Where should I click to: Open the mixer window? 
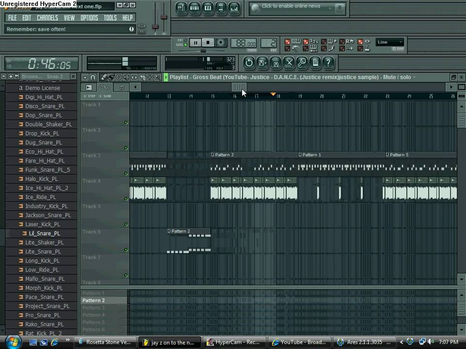[x=234, y=8]
